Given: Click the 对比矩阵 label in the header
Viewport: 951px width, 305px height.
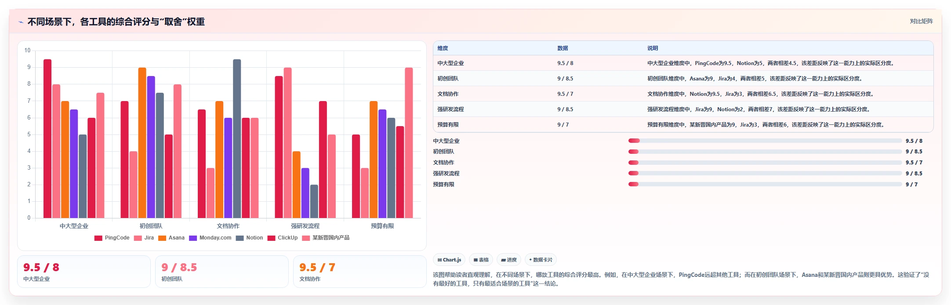Looking at the screenshot, I should click(921, 21).
